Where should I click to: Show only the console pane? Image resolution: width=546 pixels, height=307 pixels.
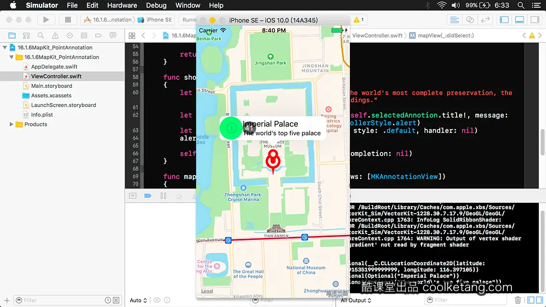tap(539, 300)
